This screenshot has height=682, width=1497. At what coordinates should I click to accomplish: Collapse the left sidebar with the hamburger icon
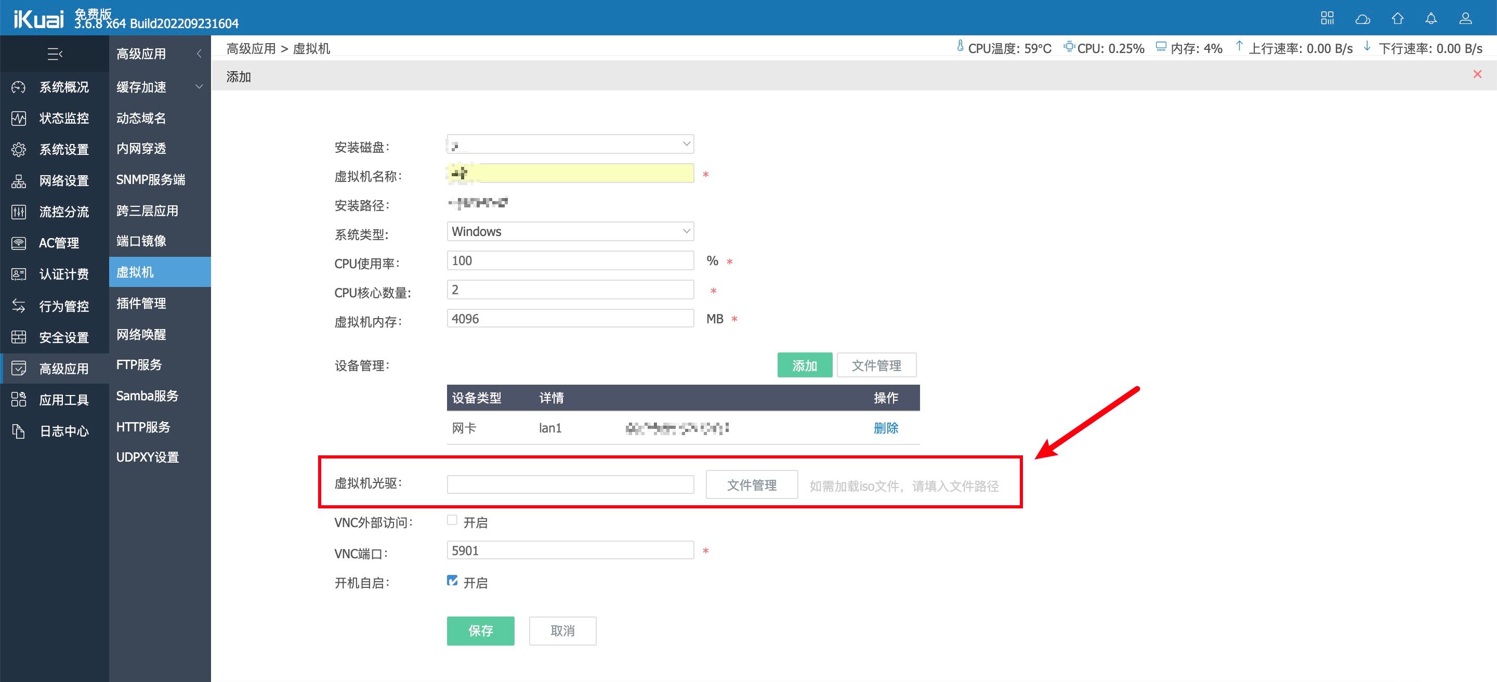point(55,54)
